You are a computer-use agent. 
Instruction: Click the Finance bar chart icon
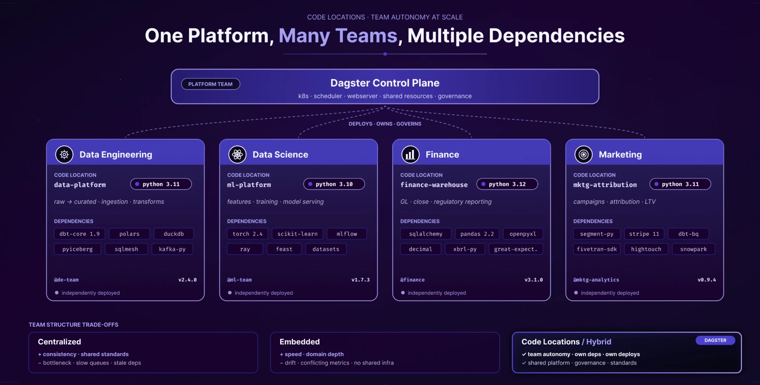(x=411, y=155)
